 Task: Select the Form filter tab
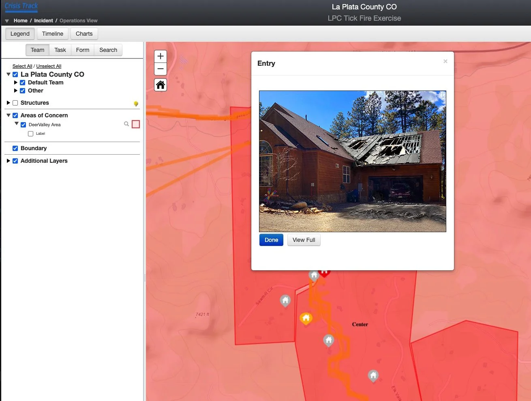pyautogui.click(x=83, y=50)
